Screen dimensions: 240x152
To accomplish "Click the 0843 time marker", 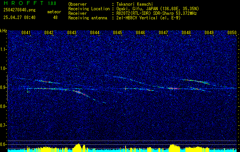I will 72,33.
